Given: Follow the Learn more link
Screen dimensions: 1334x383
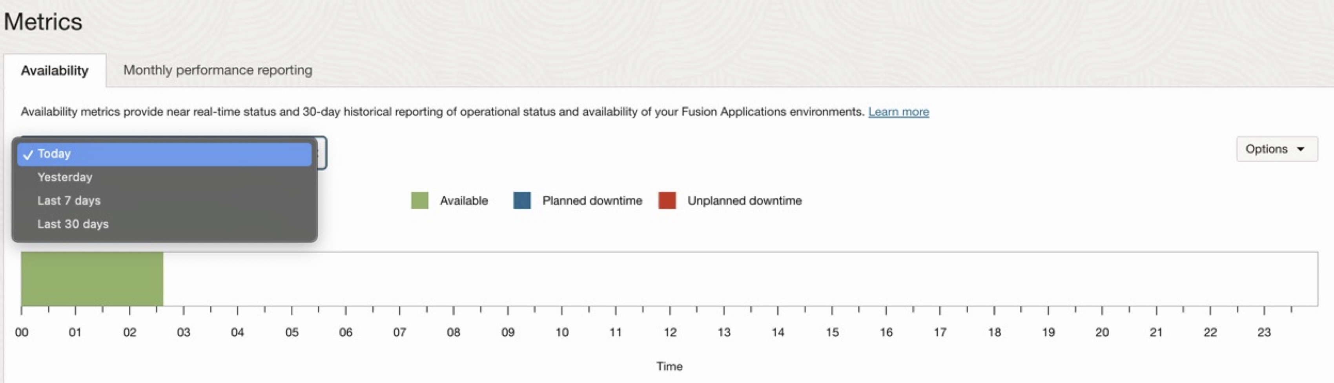Looking at the screenshot, I should pyautogui.click(x=898, y=112).
